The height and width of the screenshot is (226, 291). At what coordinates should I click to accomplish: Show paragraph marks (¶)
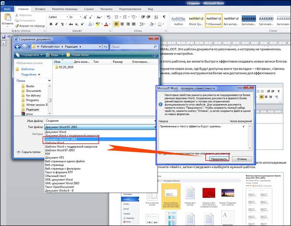click(164, 17)
